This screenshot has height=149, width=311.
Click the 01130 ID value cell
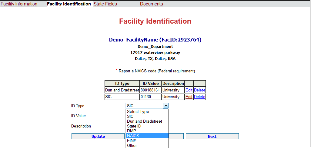[151, 97]
